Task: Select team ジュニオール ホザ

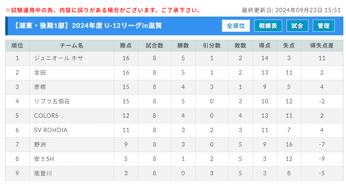Action: click(x=59, y=58)
